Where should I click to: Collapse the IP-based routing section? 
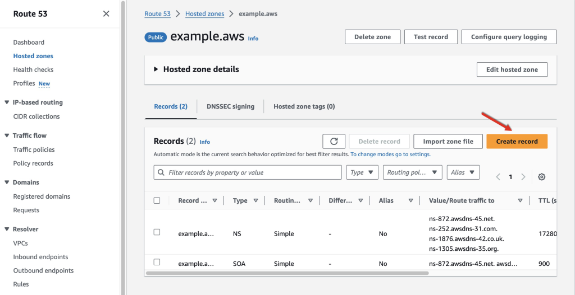tap(7, 102)
